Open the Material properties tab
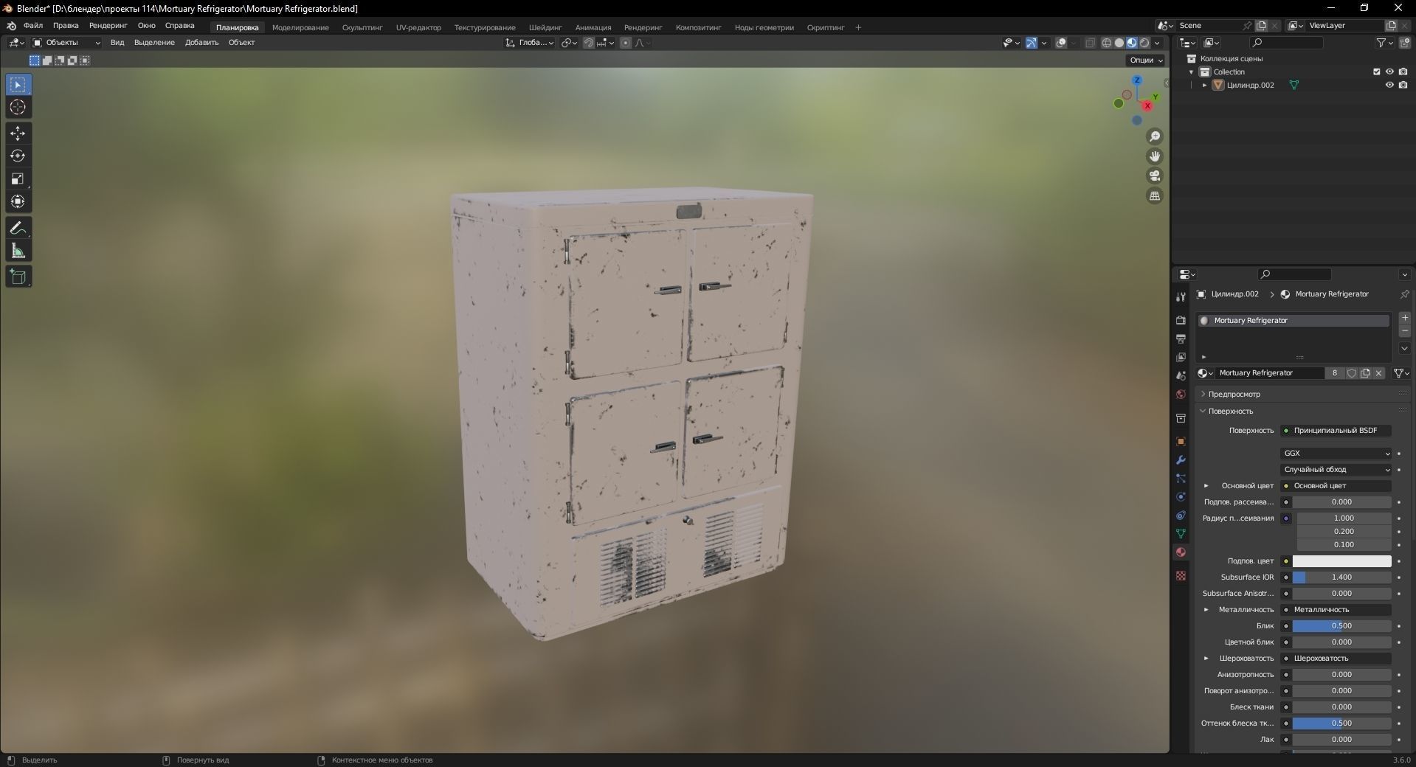This screenshot has height=767, width=1416. [1181, 552]
